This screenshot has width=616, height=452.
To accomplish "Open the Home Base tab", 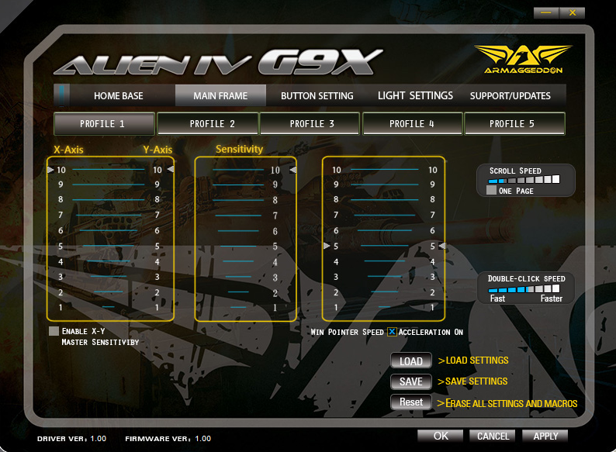I will click(x=118, y=96).
